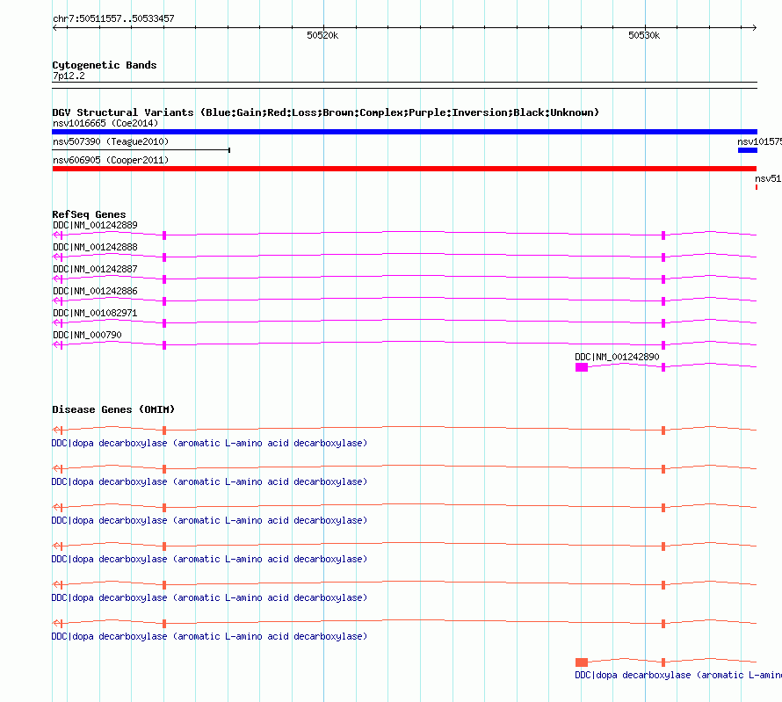Click the strand arrow of NM_001242889
This screenshot has width=782, height=702.
coord(57,235)
